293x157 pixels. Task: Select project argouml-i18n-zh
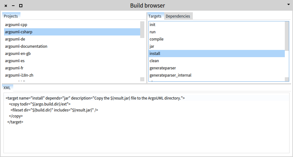click(x=72, y=75)
